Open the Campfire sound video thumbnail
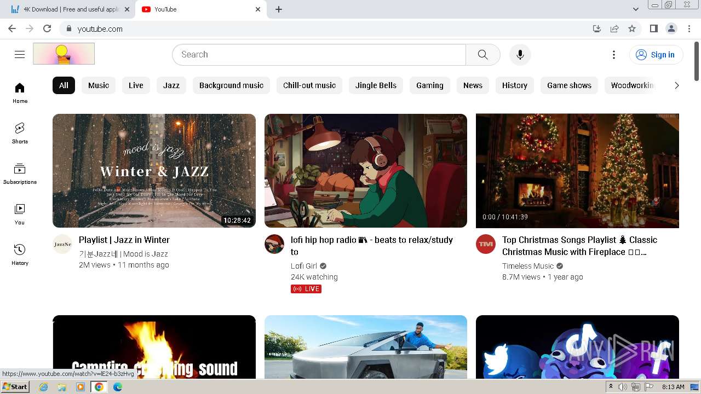Screen dimensions: 701x394 (154, 347)
